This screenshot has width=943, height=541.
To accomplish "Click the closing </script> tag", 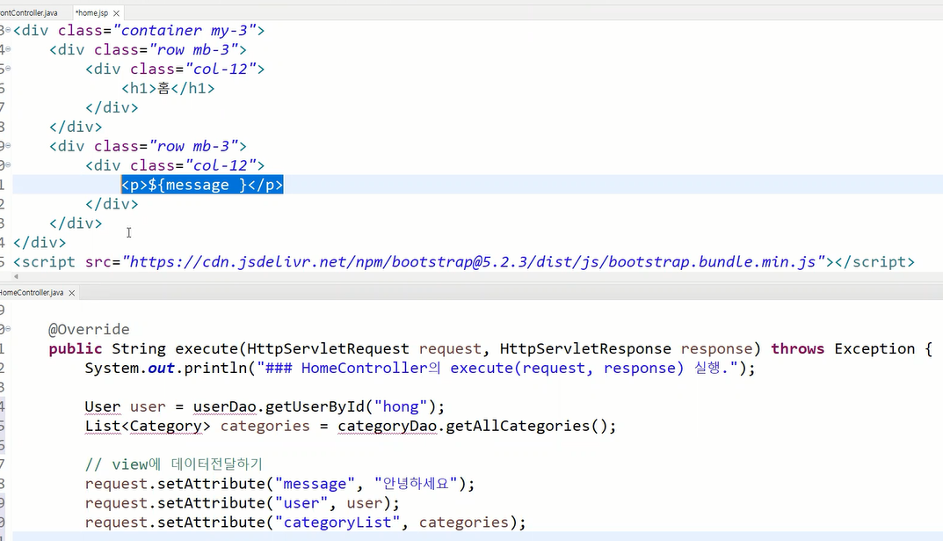I will pos(874,262).
